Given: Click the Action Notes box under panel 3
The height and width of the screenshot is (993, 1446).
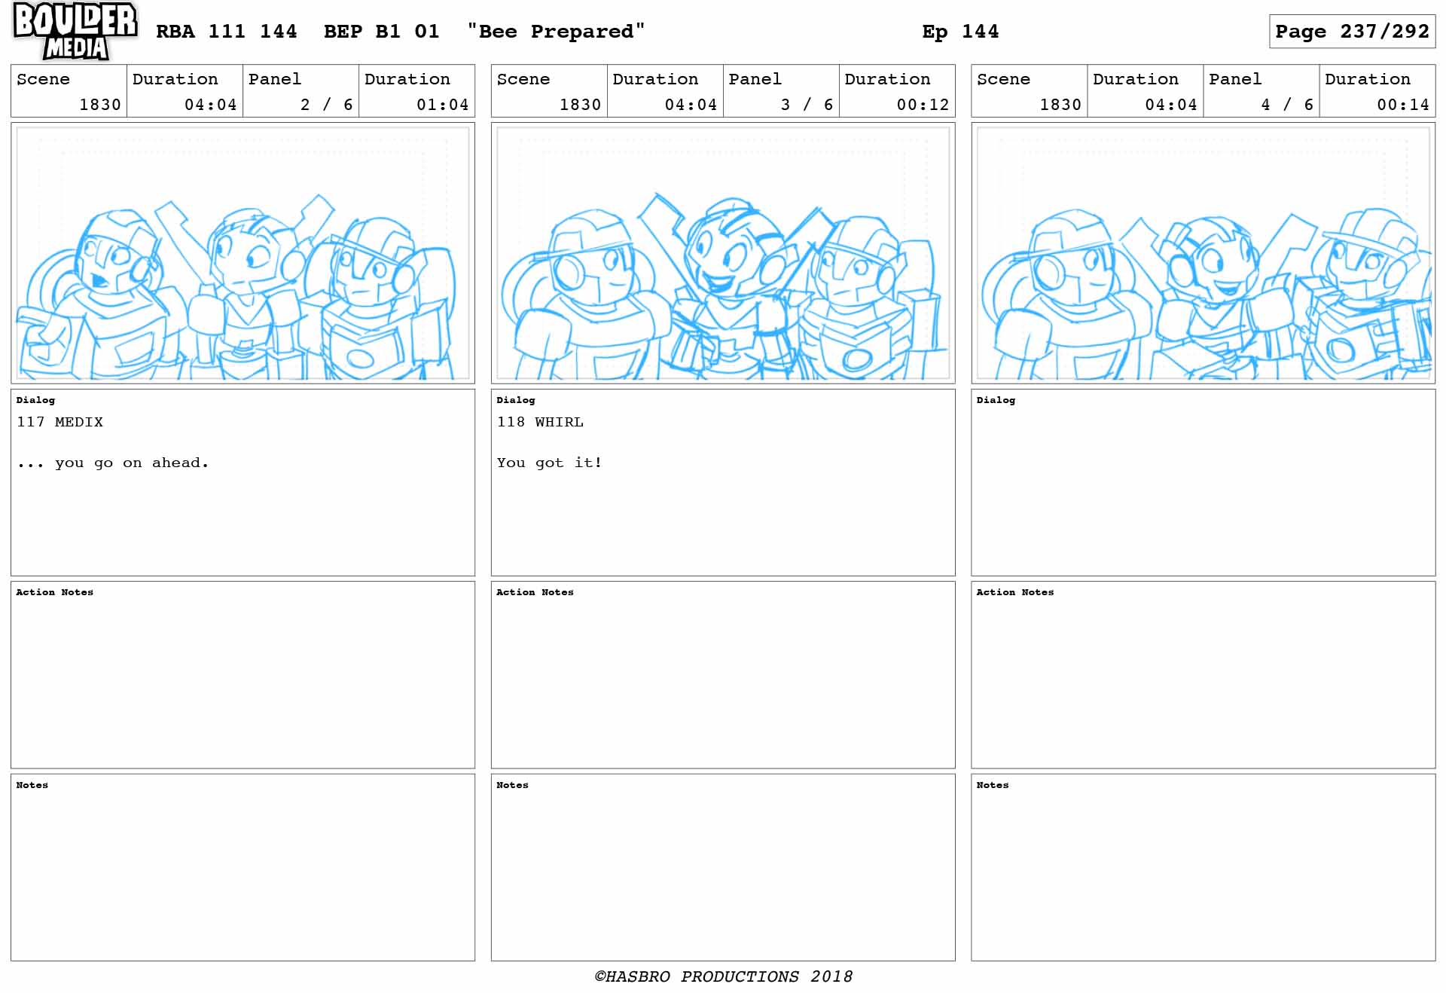Looking at the screenshot, I should coord(723,674).
